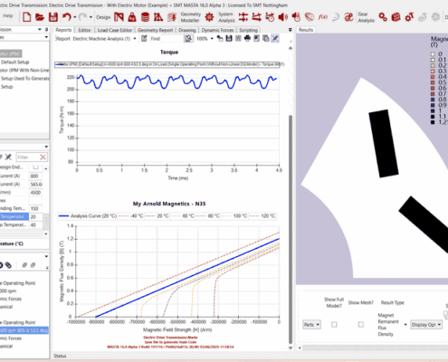Image resolution: width=448 pixels, height=362 pixels.
Task: Open the Result Type Magnet Remanent Flux Density dropdown
Action: 405,325
